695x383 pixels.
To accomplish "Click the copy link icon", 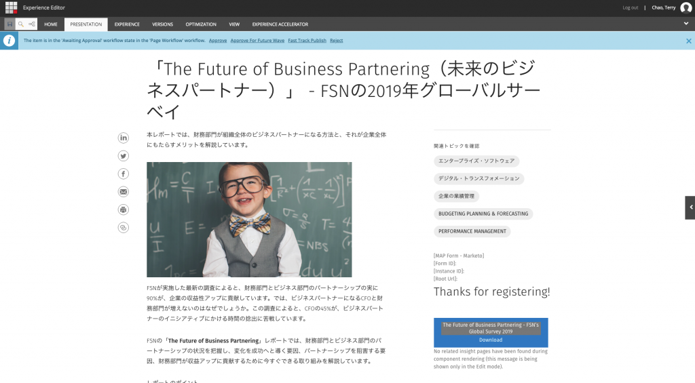I will [x=123, y=228].
